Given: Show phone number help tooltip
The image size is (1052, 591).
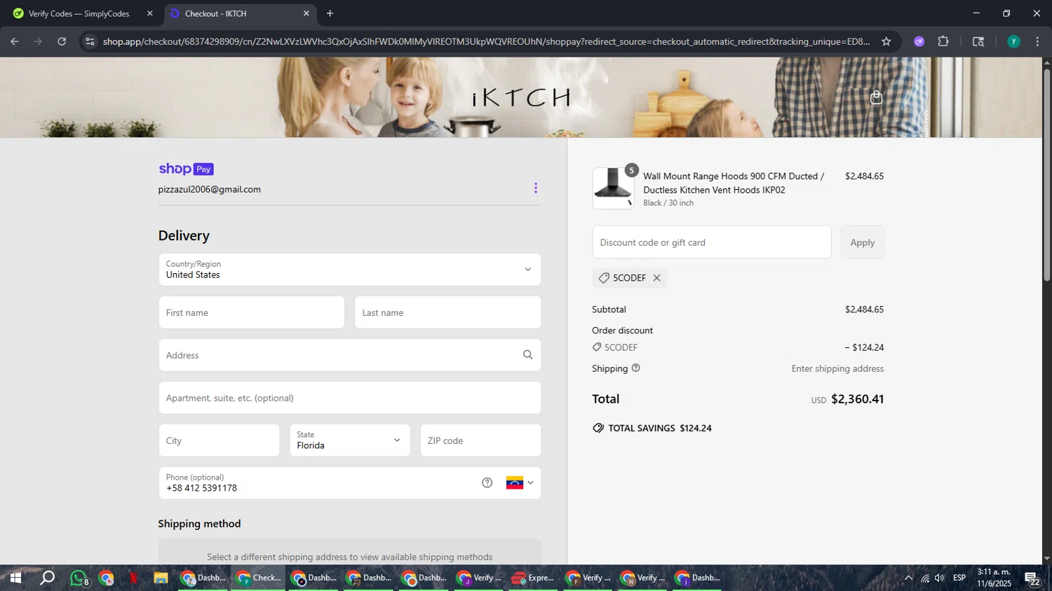Looking at the screenshot, I should [x=487, y=482].
